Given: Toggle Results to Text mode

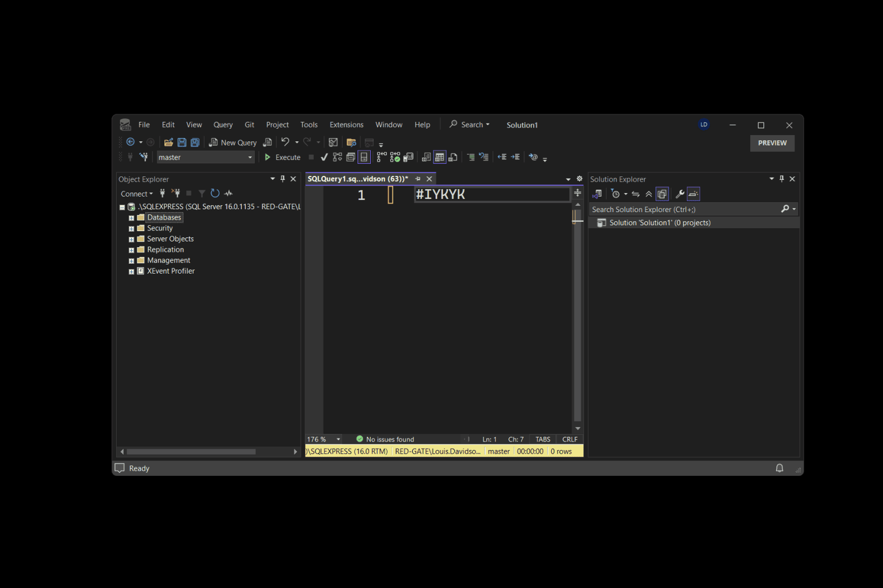Looking at the screenshot, I should click(x=426, y=157).
